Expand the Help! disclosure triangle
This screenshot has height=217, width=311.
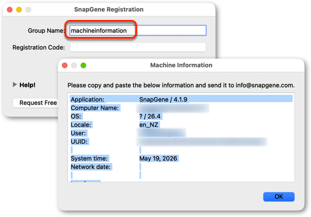tap(15, 85)
